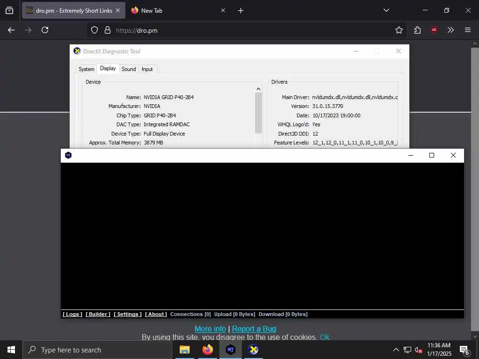Screen dimensions: 479x359
Task: Follow the Report a Bug link
Action: (x=254, y=329)
